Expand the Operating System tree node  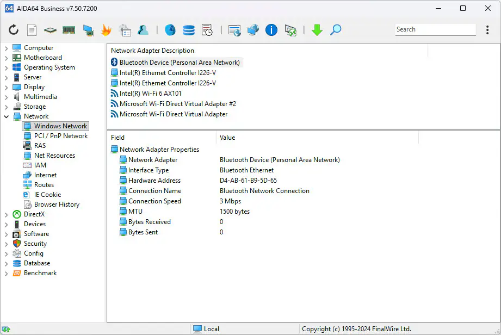[7, 67]
